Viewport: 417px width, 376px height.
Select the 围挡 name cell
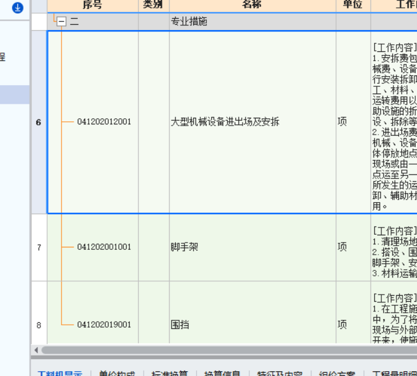(252, 313)
